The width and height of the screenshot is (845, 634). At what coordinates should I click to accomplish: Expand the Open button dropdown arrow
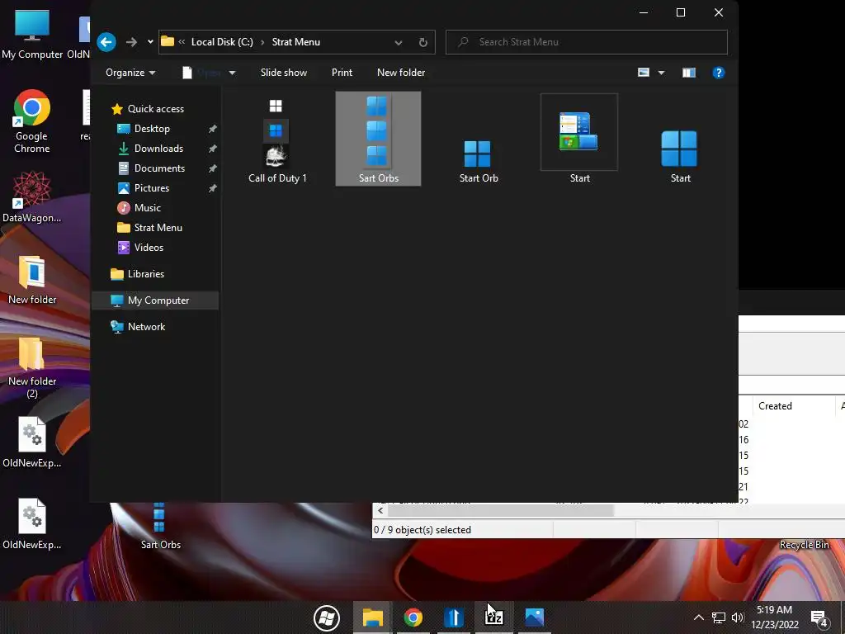232,73
